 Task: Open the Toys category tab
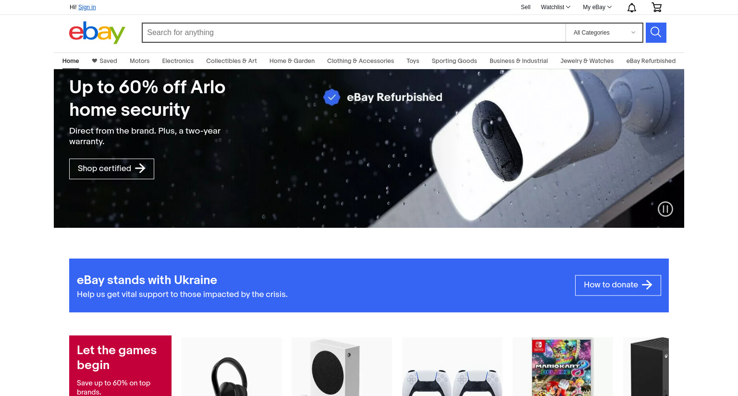coord(413,61)
